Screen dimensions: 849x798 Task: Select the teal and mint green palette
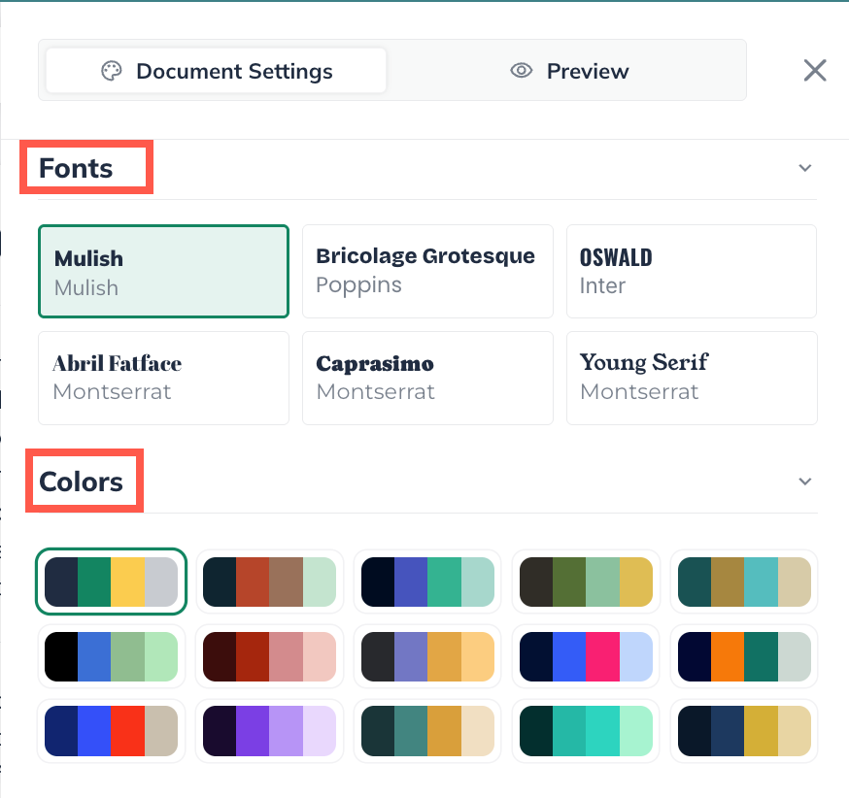click(586, 731)
